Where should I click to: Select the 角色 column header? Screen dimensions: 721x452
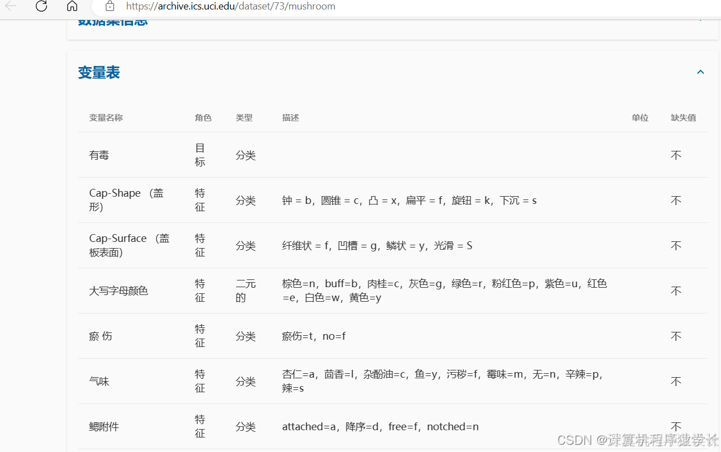pos(203,117)
